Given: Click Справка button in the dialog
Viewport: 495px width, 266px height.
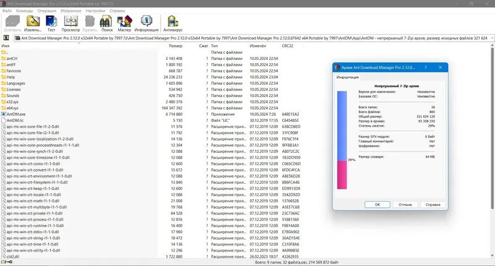Looking at the screenshot, I should click(x=433, y=205).
